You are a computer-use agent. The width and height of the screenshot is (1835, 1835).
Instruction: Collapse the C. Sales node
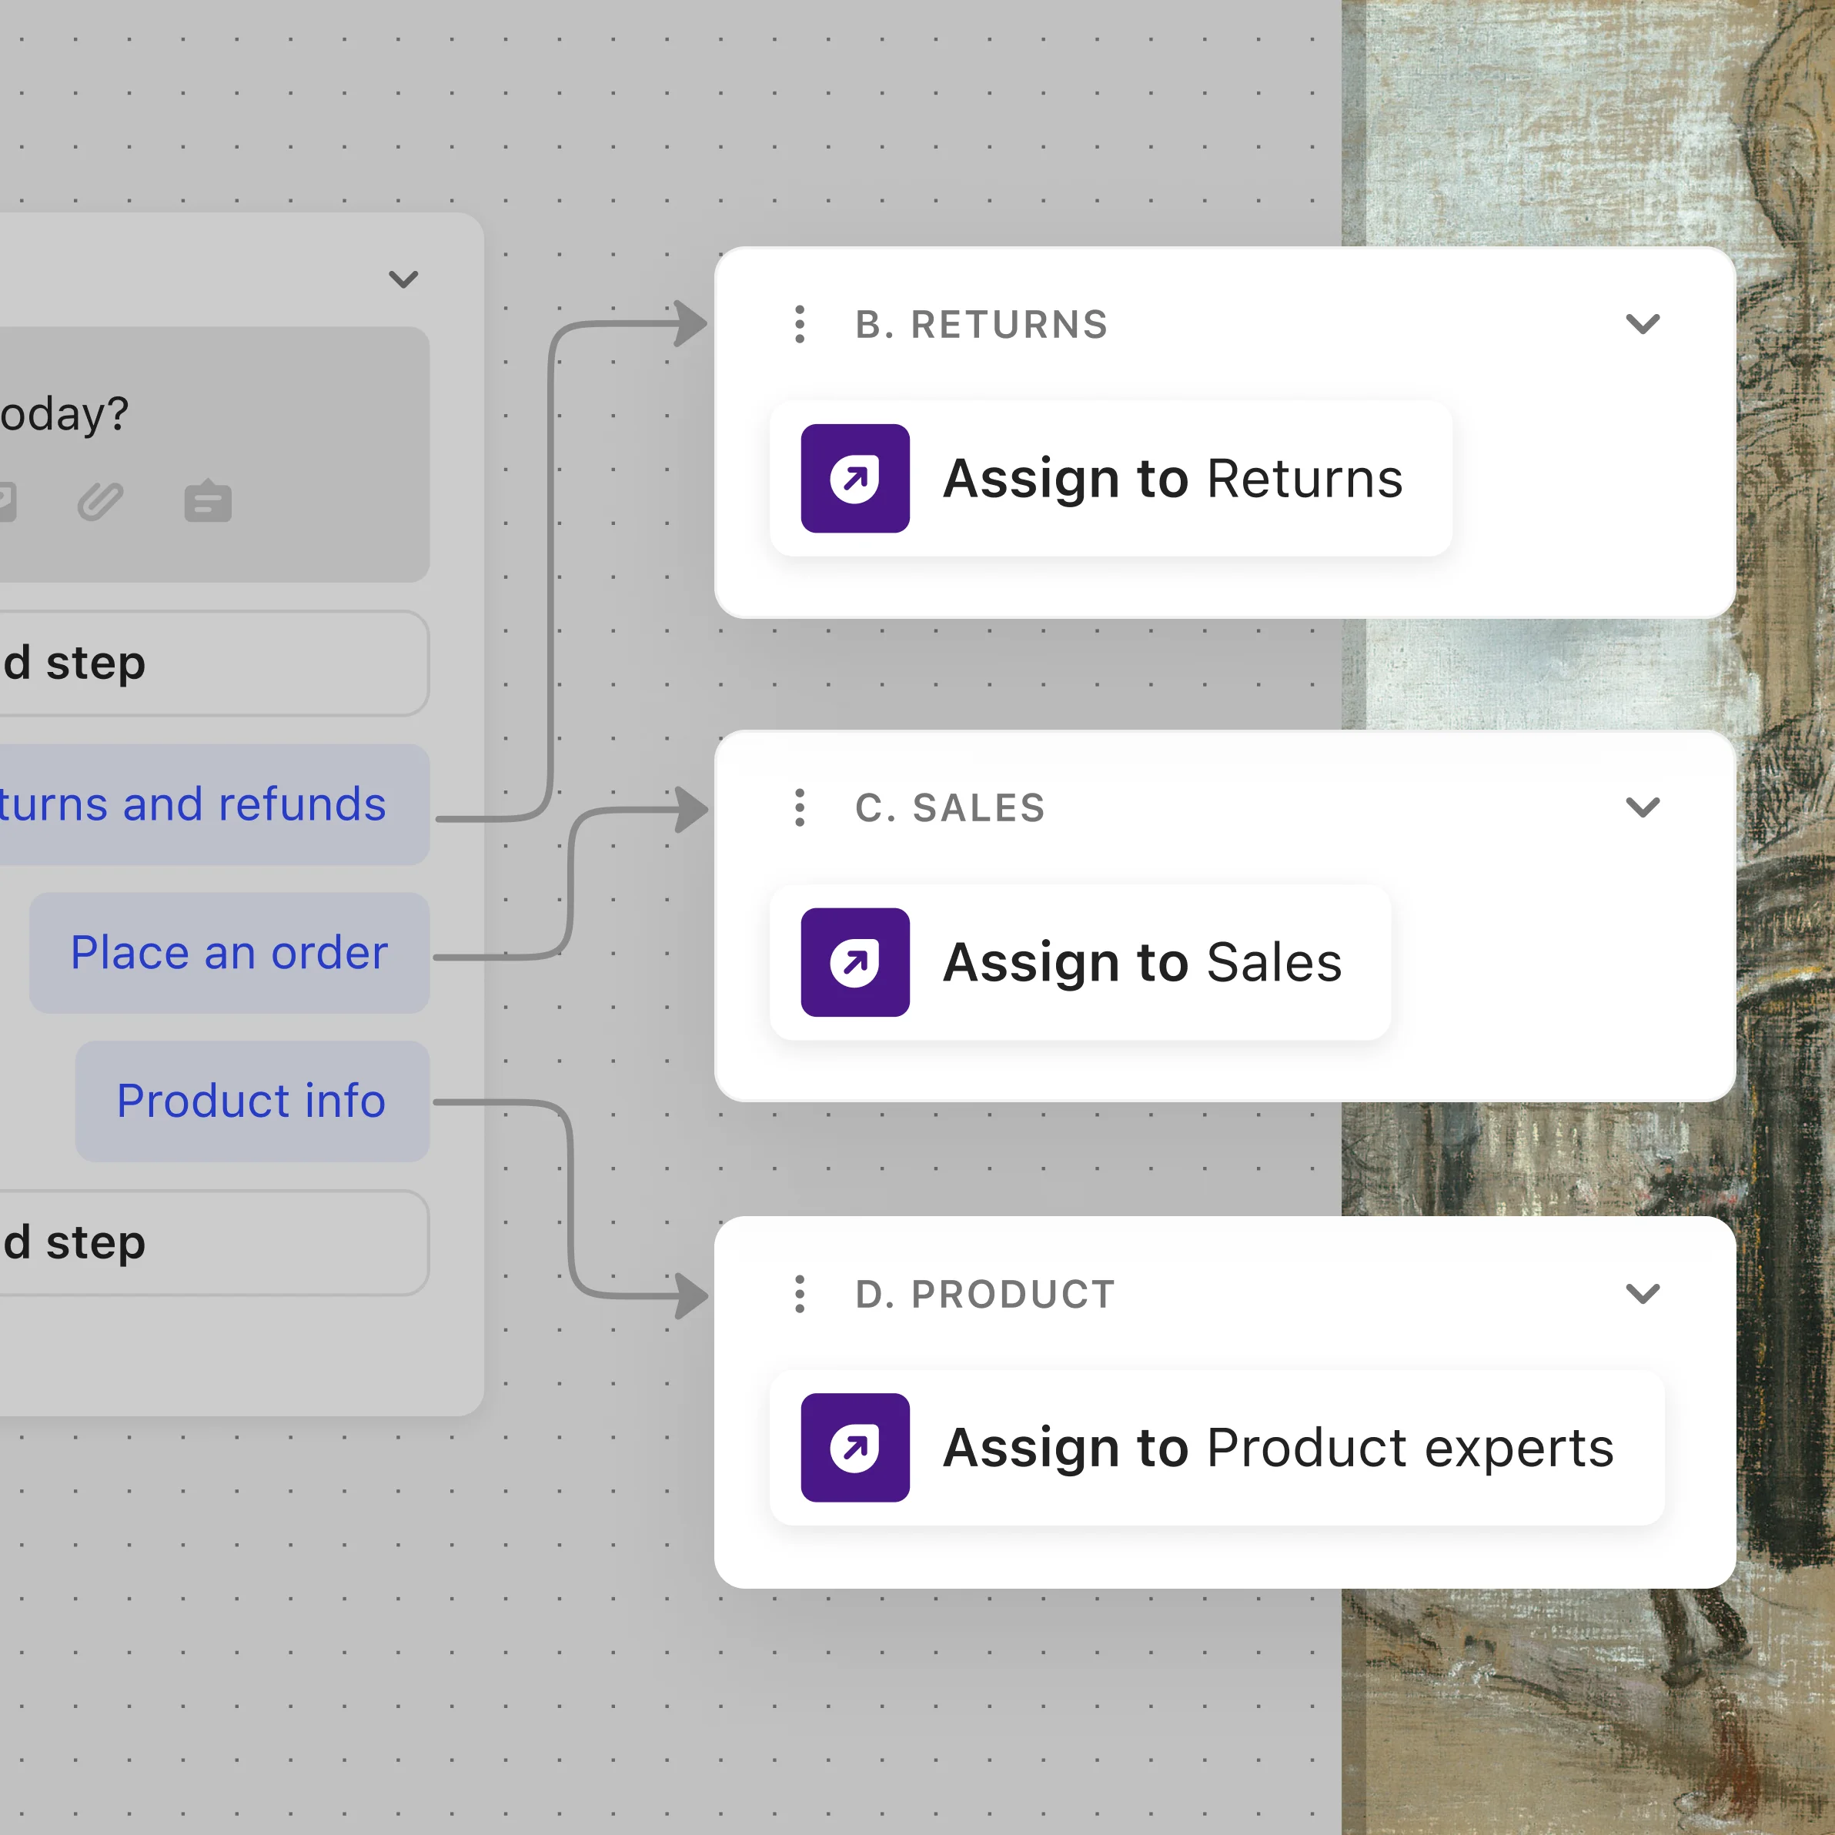click(1643, 807)
